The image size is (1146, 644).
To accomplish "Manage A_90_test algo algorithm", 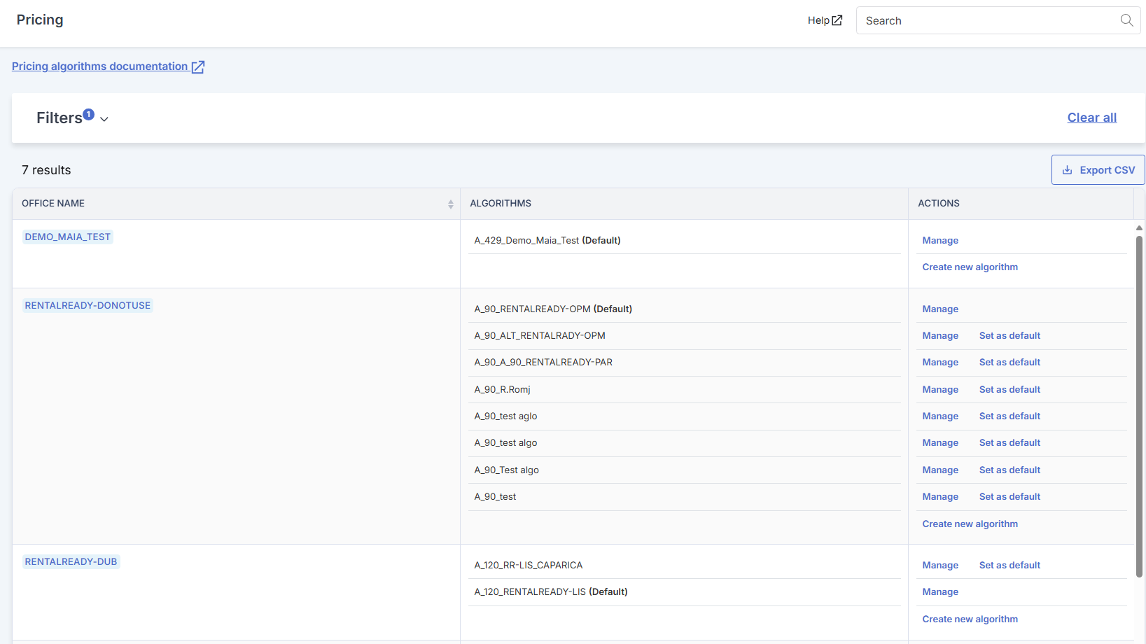I will (x=940, y=442).
